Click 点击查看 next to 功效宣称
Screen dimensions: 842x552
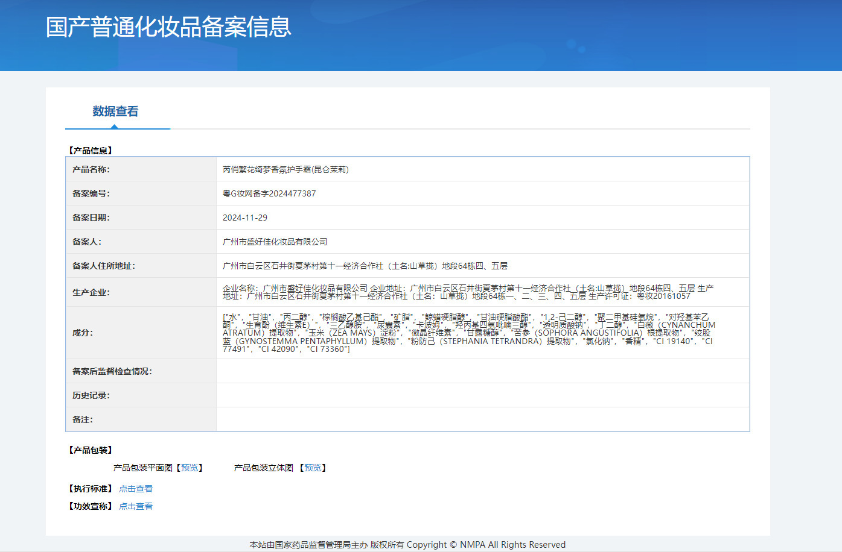[x=136, y=506]
